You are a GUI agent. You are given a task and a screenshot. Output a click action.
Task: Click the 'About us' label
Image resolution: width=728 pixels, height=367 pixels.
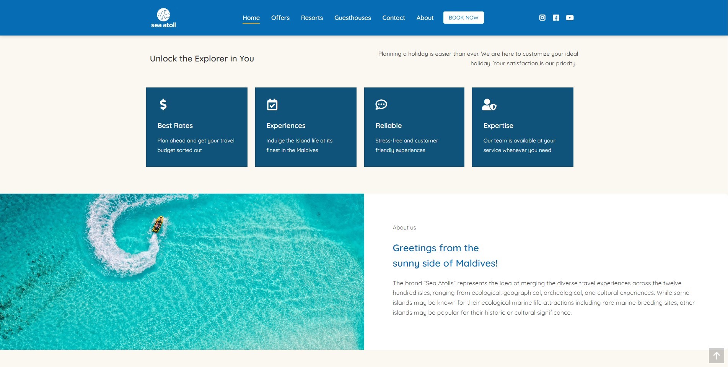(404, 228)
